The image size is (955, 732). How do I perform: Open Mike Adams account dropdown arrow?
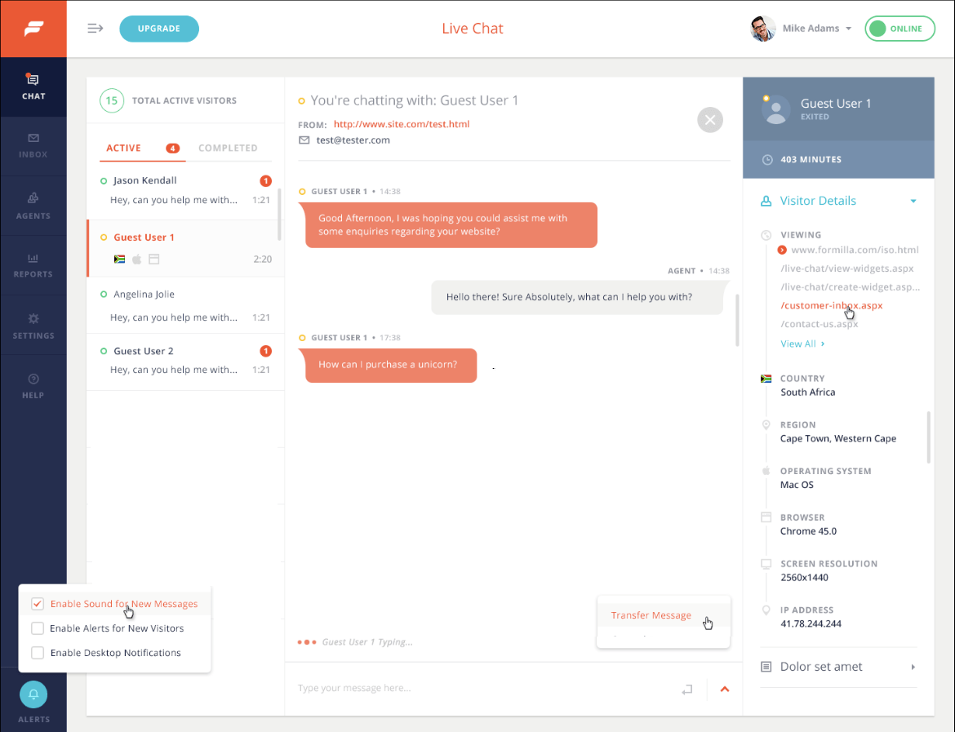[x=848, y=29]
